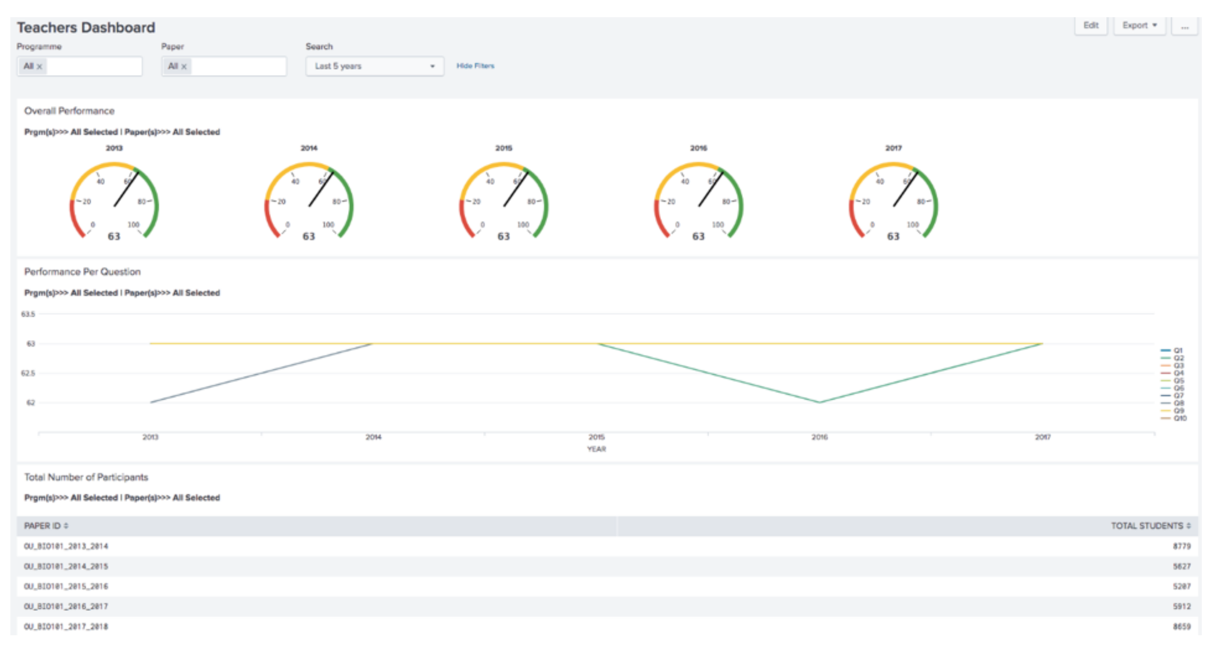Select the OU_BIO101_2016_2017 table row
The height and width of the screenshot is (646, 1218).
pos(66,606)
